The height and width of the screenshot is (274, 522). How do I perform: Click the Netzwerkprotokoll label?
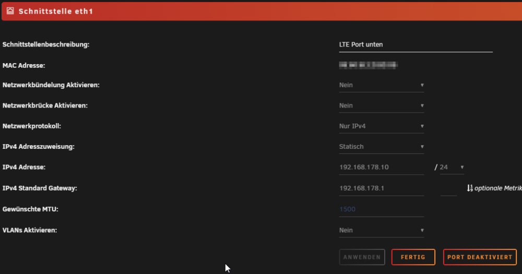click(x=32, y=126)
